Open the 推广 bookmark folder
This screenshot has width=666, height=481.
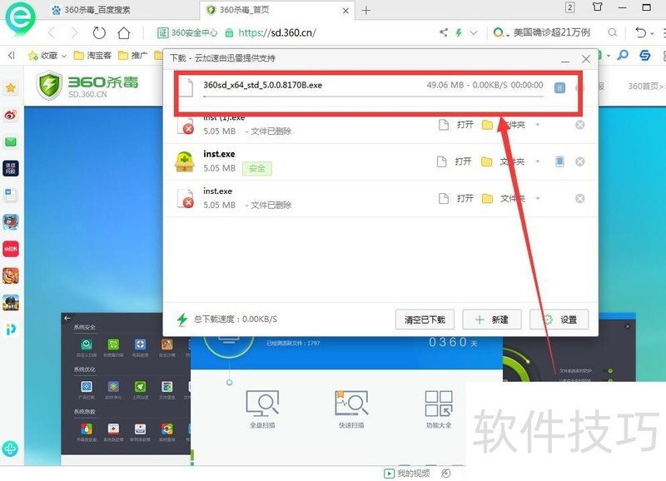click(x=133, y=55)
